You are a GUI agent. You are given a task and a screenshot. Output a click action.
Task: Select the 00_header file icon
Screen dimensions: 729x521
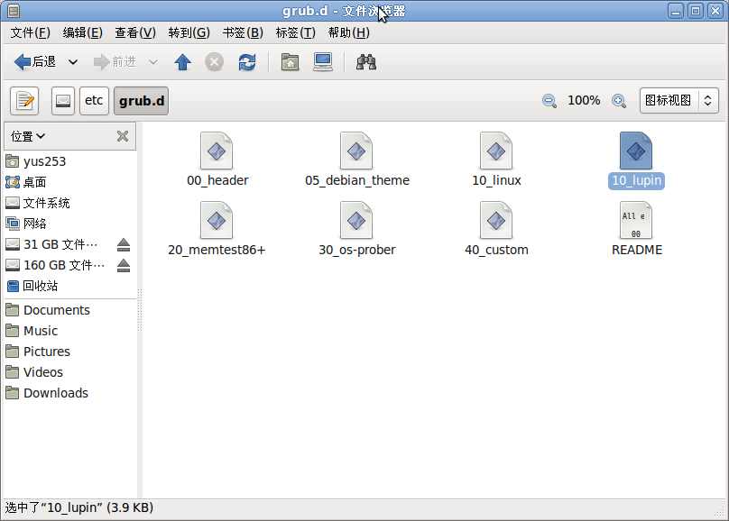point(217,151)
